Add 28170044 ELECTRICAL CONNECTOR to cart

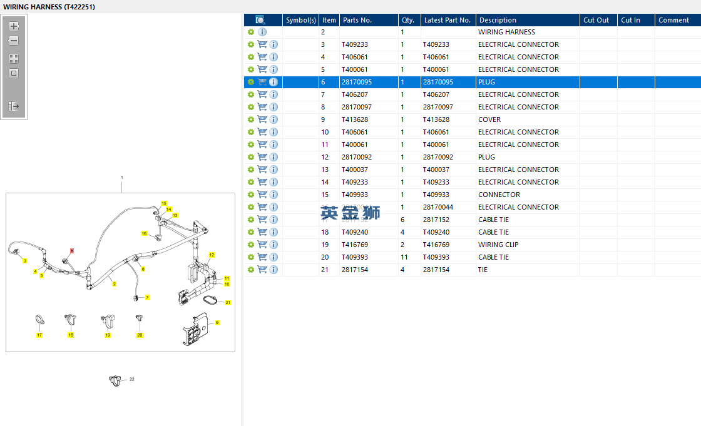click(x=262, y=207)
